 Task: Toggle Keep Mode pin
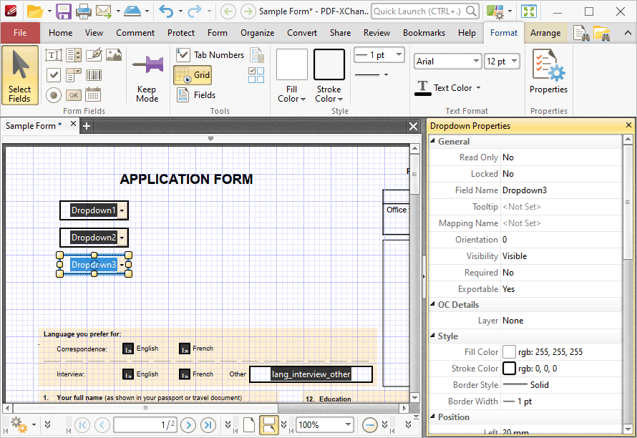pyautogui.click(x=147, y=79)
